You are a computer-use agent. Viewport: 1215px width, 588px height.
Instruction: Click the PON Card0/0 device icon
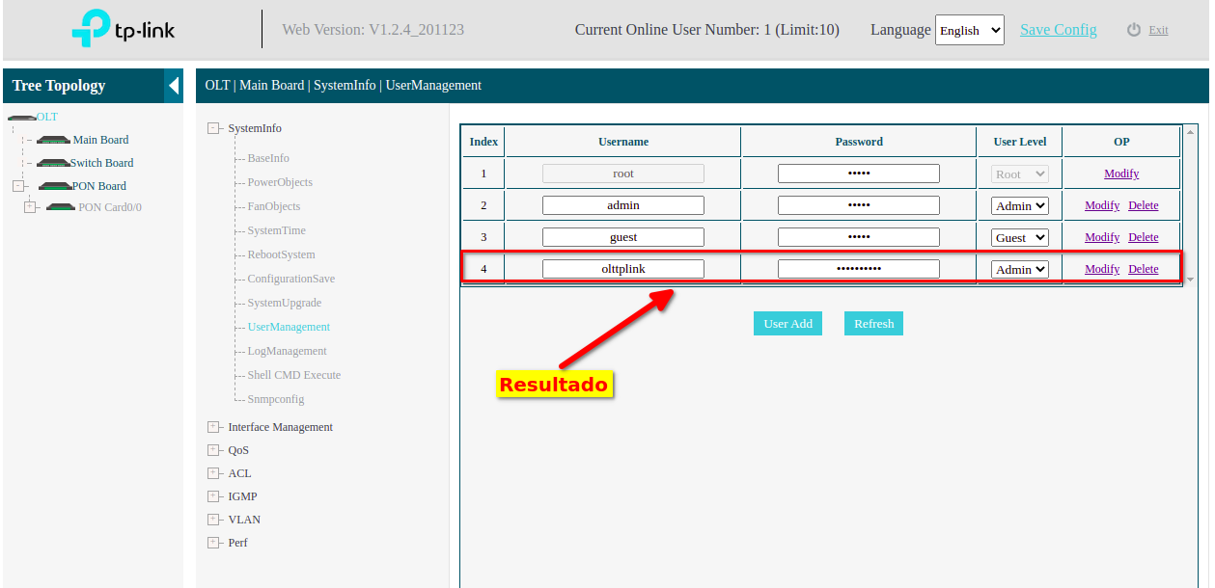(x=60, y=207)
